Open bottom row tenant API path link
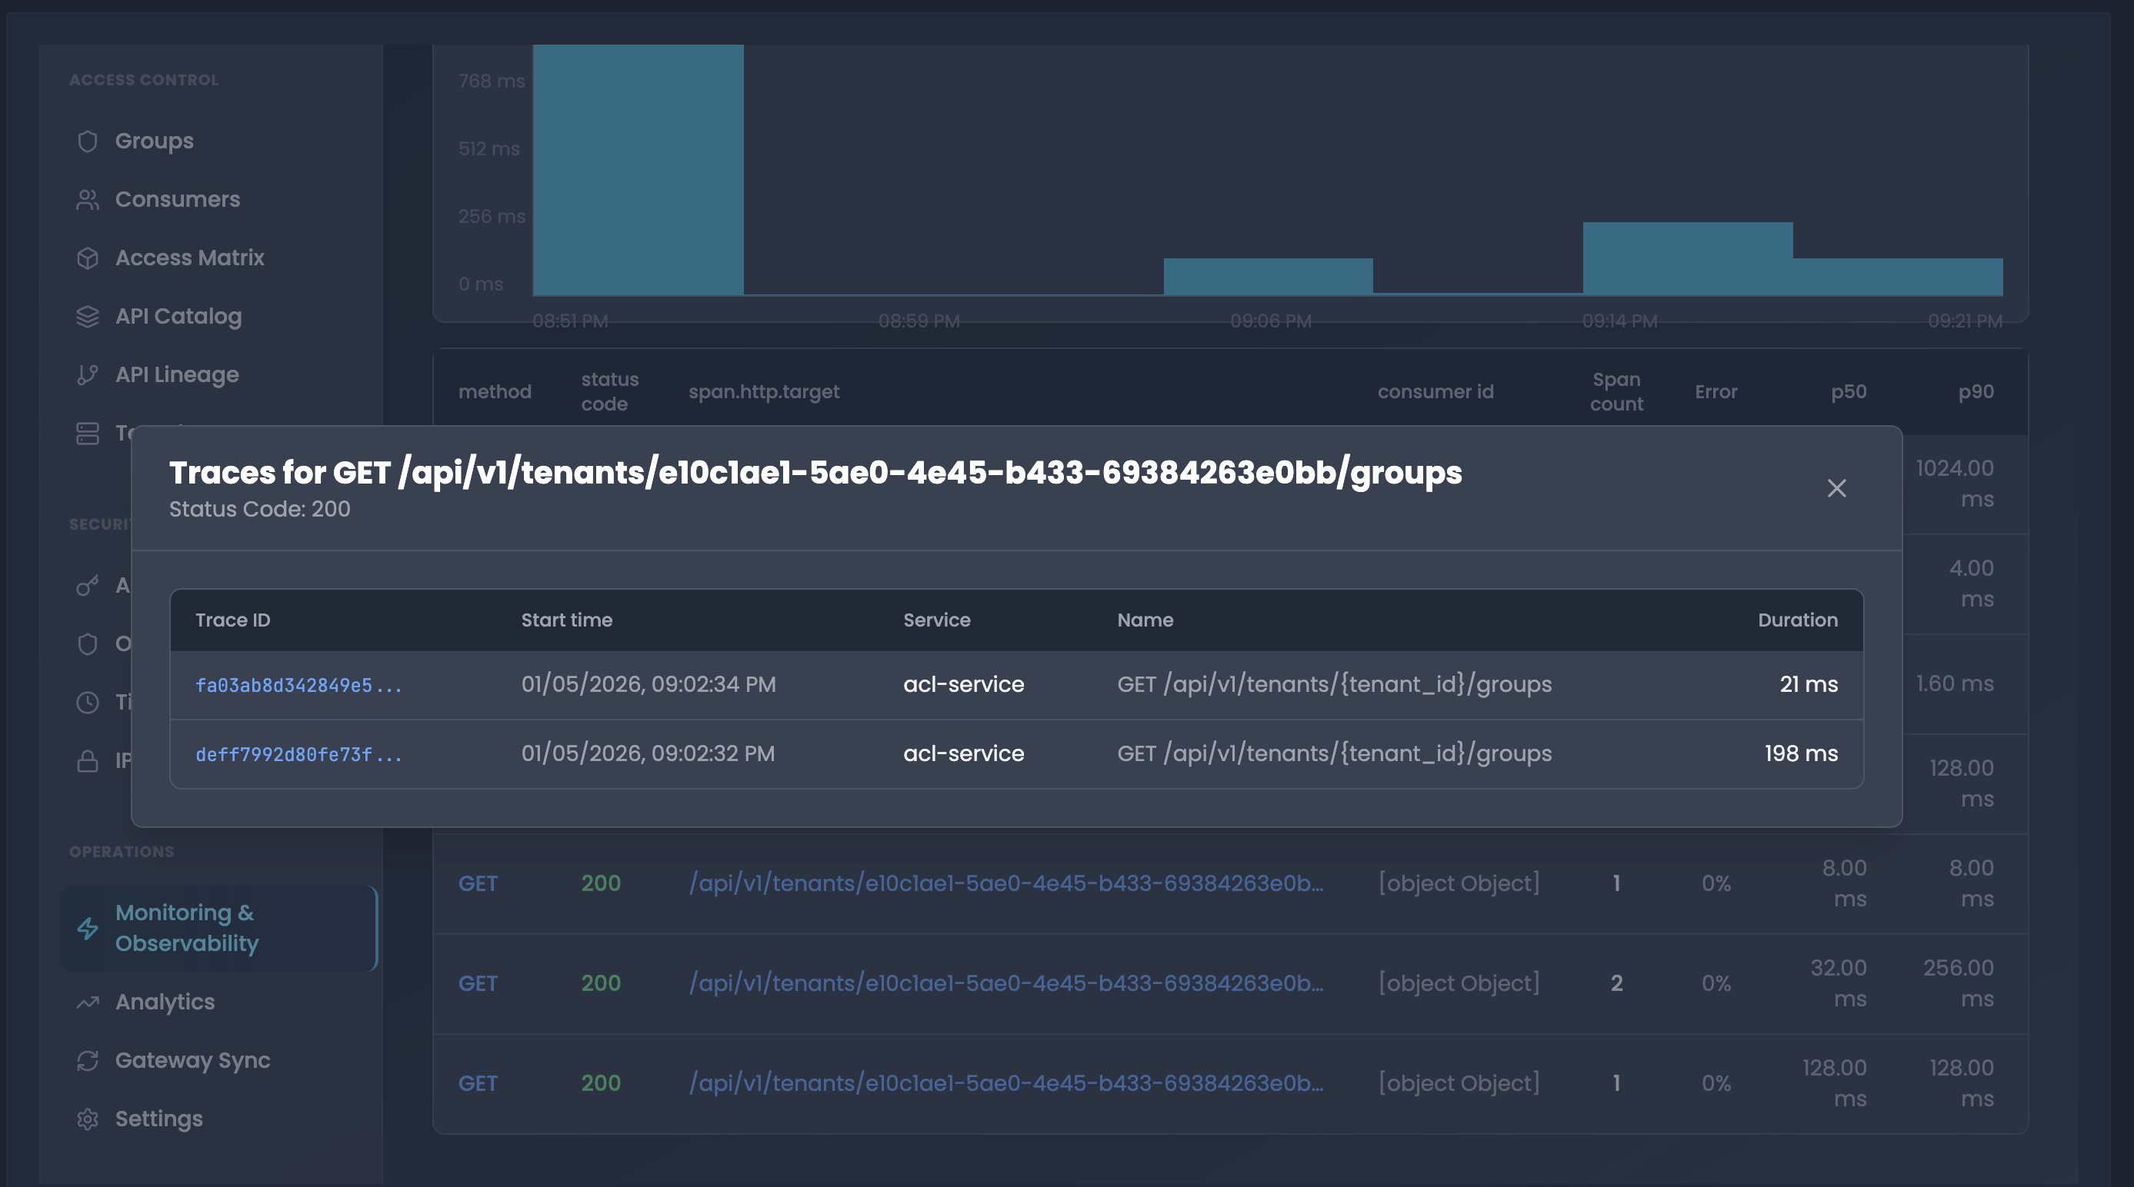The image size is (2134, 1187). pyautogui.click(x=1005, y=1083)
